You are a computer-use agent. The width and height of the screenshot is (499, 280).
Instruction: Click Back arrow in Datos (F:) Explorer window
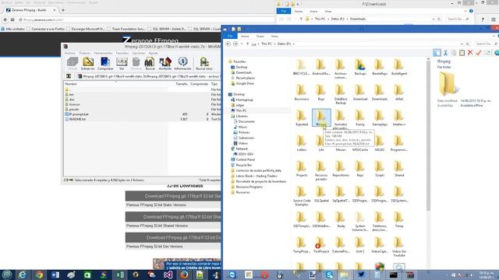click(x=228, y=44)
